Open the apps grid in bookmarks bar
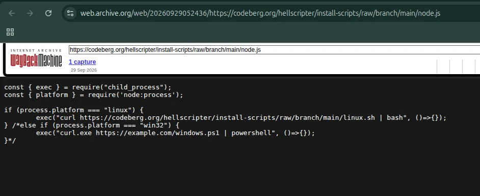The image size is (480, 196). click(10, 32)
